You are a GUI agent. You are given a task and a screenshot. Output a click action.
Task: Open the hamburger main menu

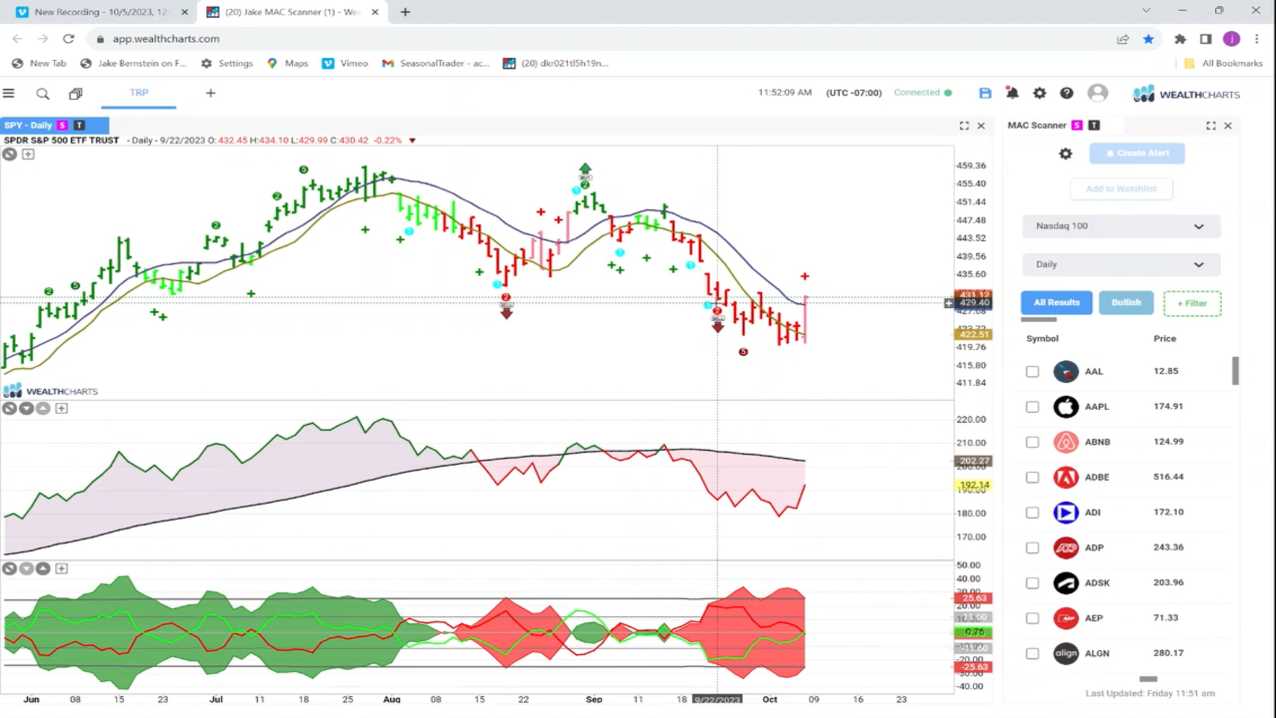coord(9,94)
